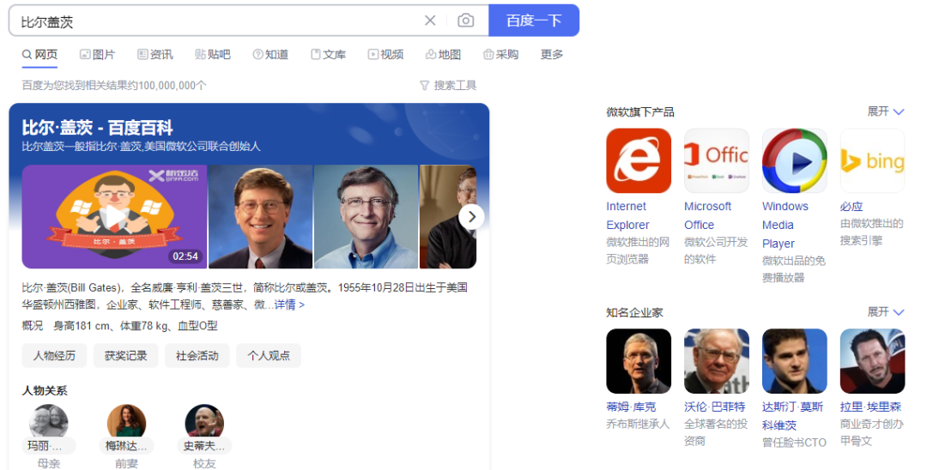Expand the 知名企业家 section
927x470 pixels.
pos(886,311)
